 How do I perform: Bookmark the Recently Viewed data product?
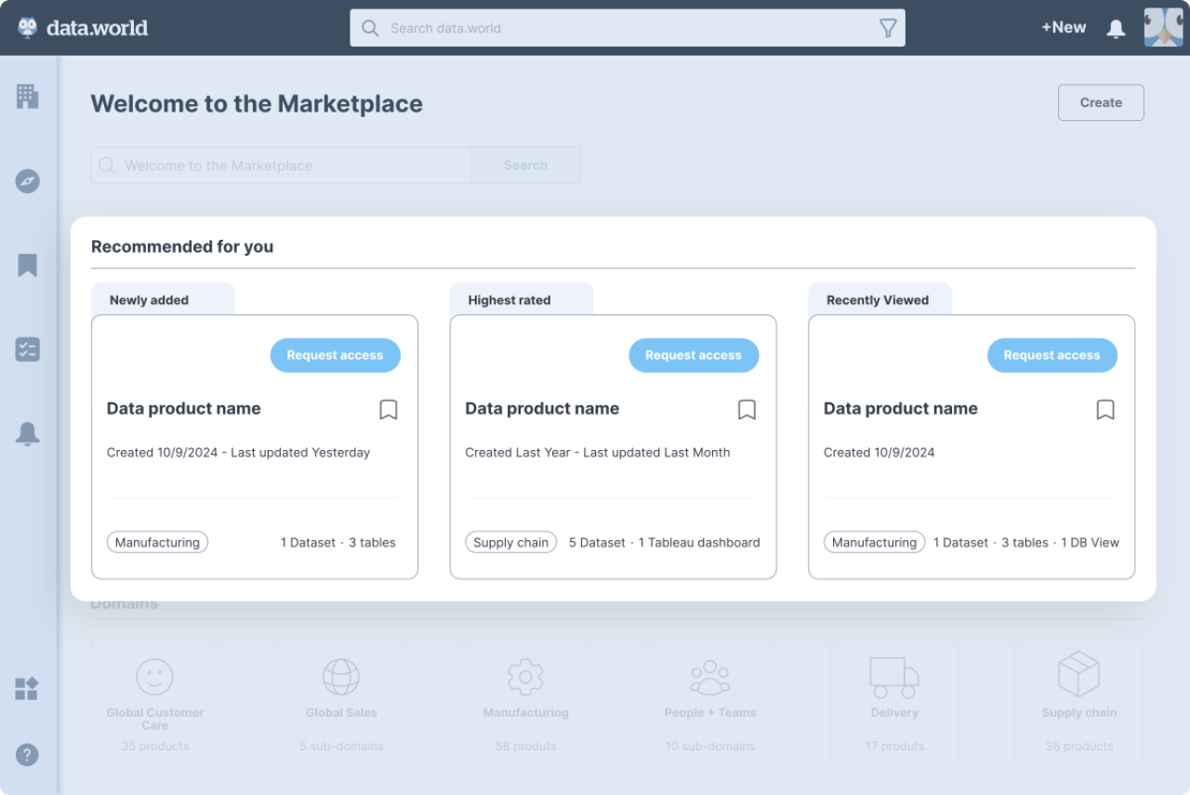pyautogui.click(x=1105, y=409)
